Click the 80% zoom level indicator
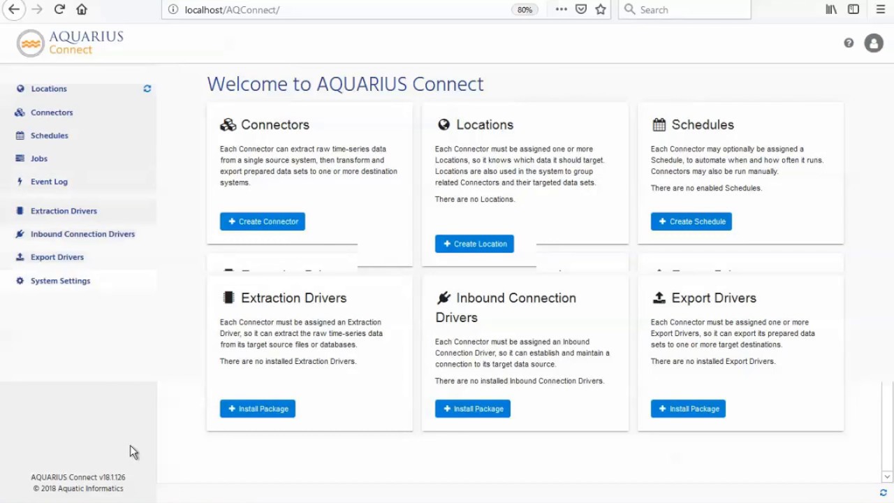The height and width of the screenshot is (503, 894). 525,10
